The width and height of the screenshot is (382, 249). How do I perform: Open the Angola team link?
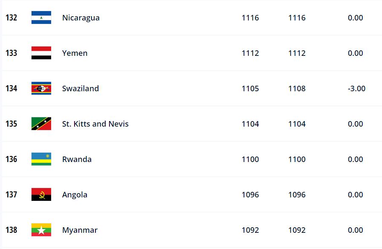click(75, 195)
